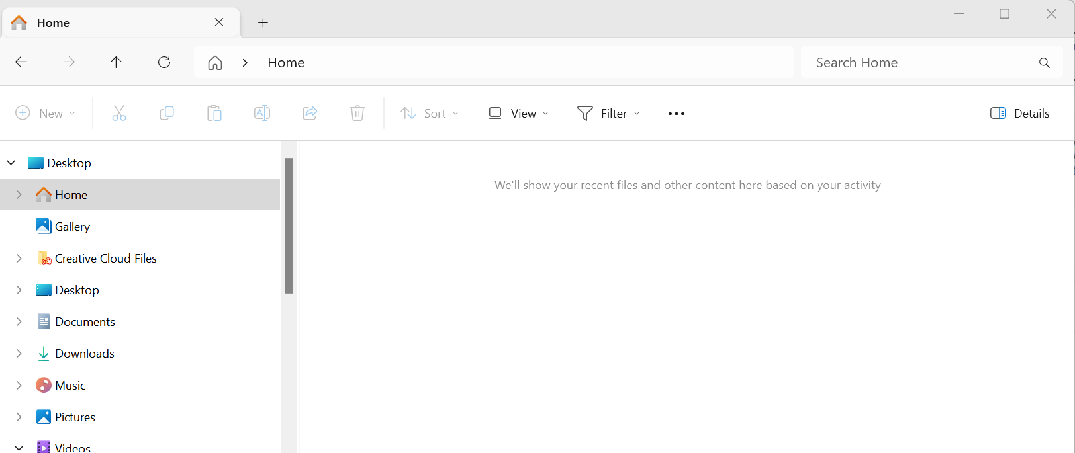Click the Creative Cloud folder icon
The height and width of the screenshot is (453, 1075).
coord(44,258)
